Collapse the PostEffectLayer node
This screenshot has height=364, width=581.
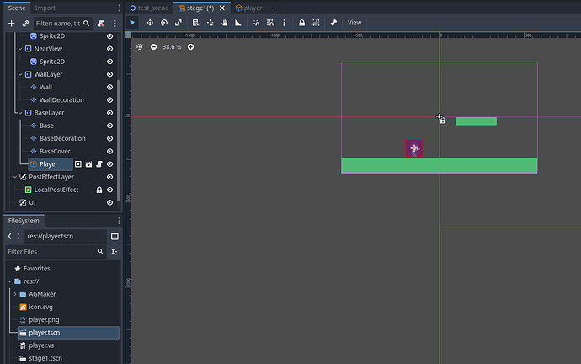(14, 177)
